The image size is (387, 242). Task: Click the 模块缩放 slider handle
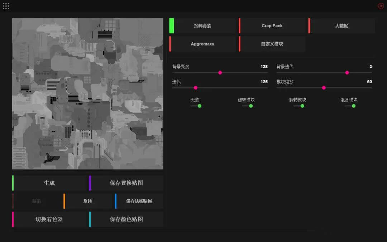coord(324,88)
